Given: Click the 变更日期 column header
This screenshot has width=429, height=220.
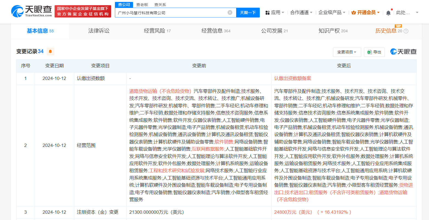Looking at the screenshot, I should (54, 66).
